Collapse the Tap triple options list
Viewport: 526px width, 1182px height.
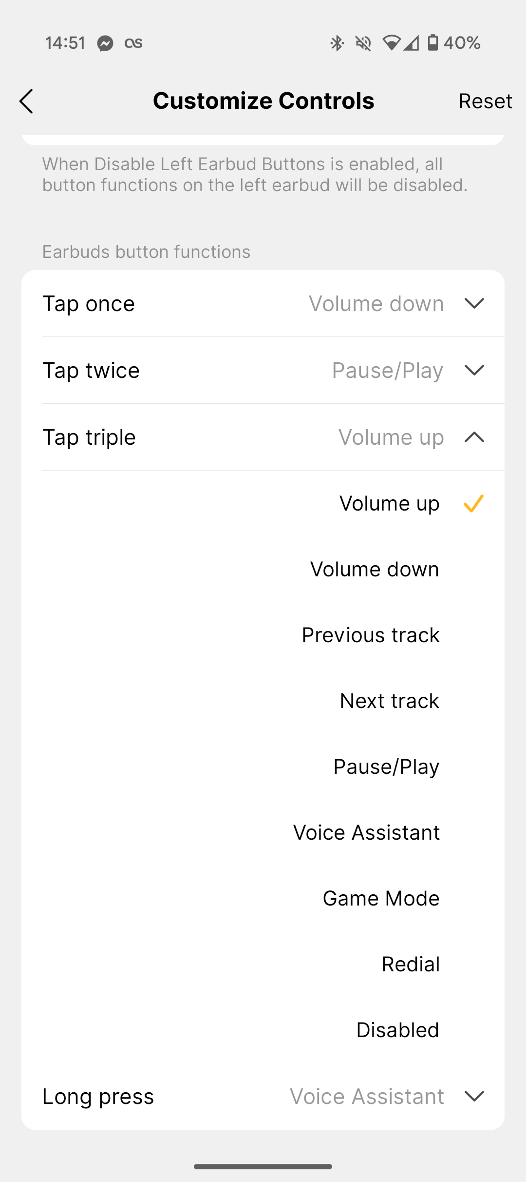474,437
